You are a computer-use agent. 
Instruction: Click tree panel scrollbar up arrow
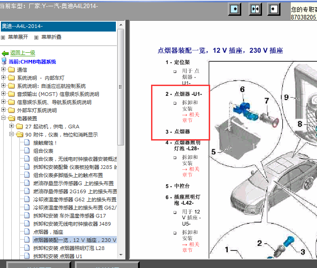click(x=121, y=25)
